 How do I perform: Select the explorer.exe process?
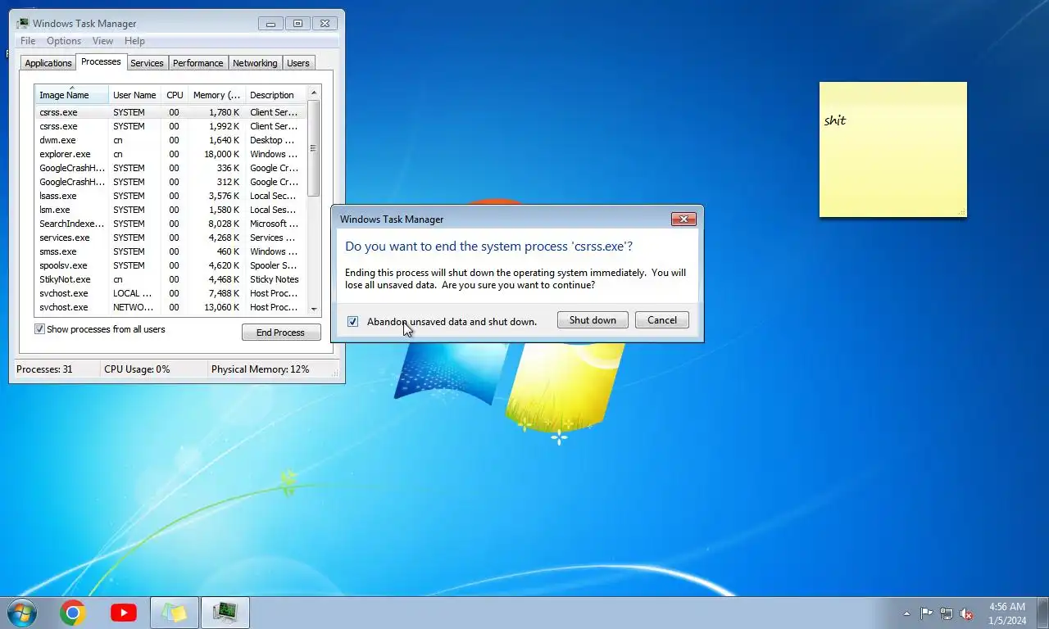(x=170, y=154)
